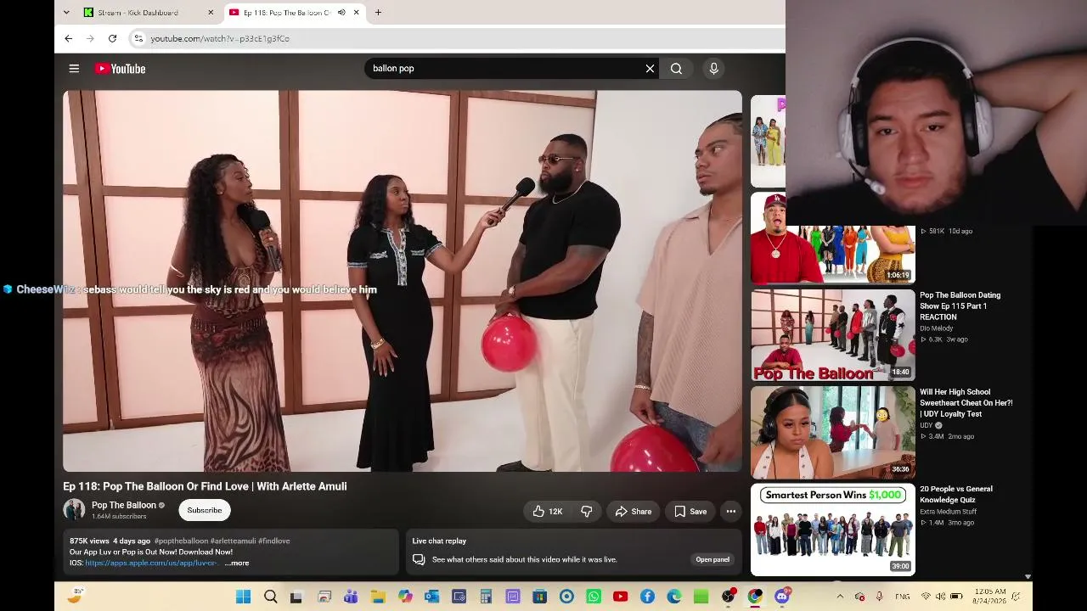Open a new browser tab

[x=378, y=13]
